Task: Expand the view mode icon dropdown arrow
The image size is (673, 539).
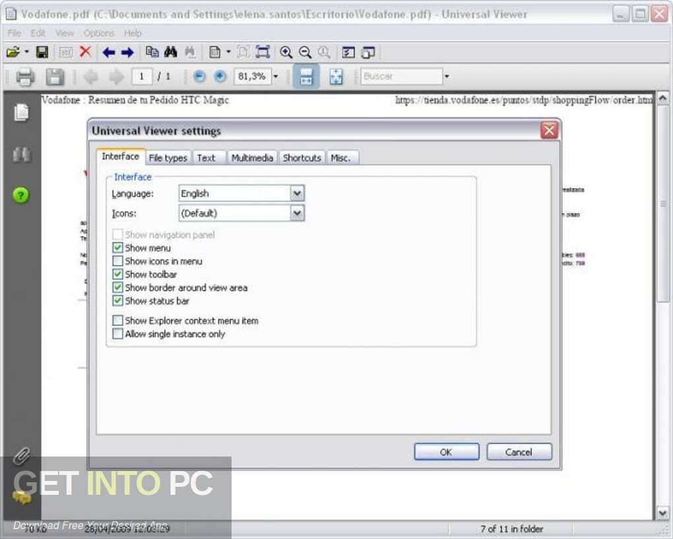Action: click(228, 52)
